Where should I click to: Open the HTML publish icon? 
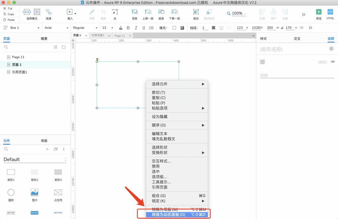pos(330,12)
